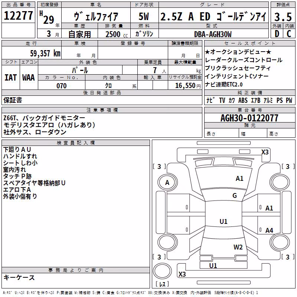Click inspector note タッチＰ跡
The height and width of the screenshot is (297, 297).
(x=17, y=176)
